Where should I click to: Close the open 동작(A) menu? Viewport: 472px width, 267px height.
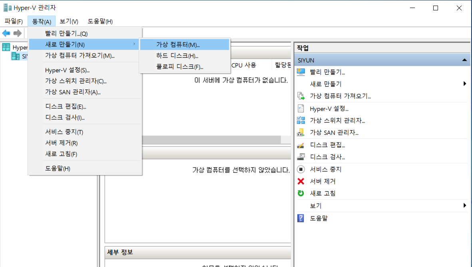point(42,21)
